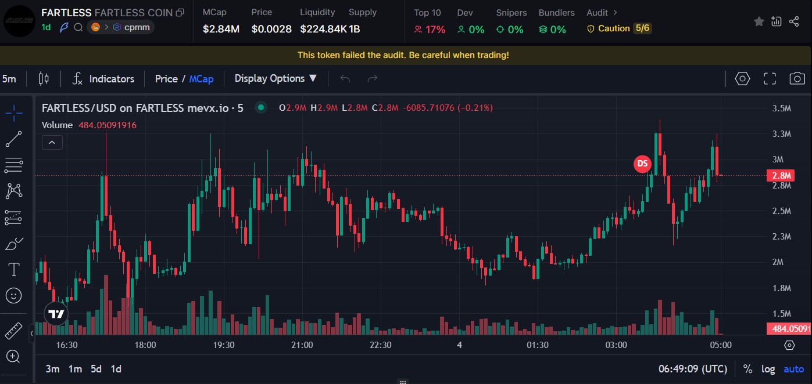Share the token via share icon
The height and width of the screenshot is (384, 812).
pyautogui.click(x=794, y=21)
